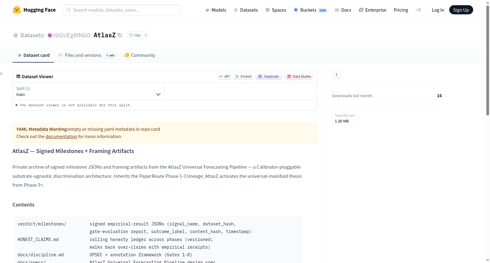Click the Embed button

point(243,76)
